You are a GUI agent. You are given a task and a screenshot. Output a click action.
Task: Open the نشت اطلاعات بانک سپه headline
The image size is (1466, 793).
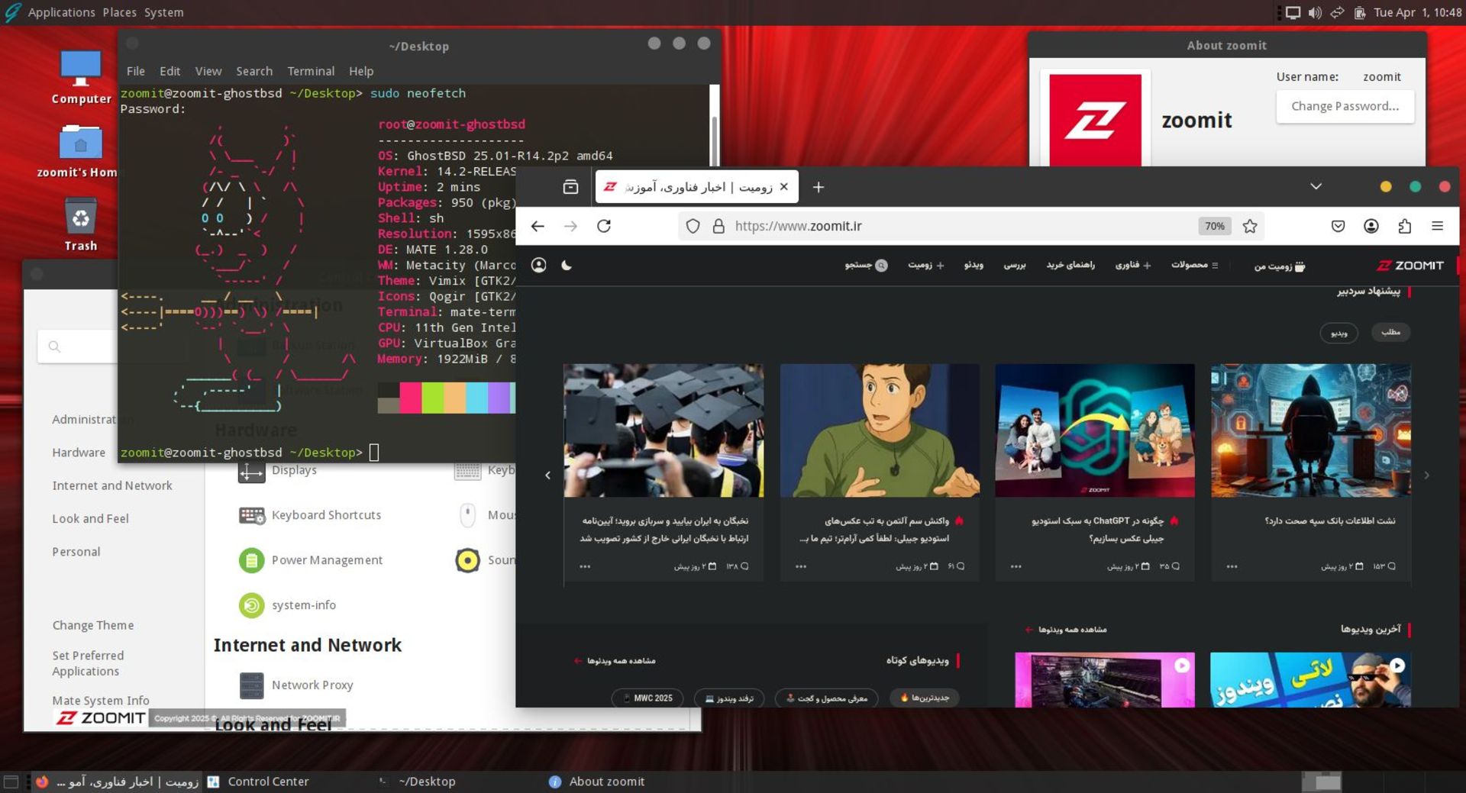[1329, 521]
